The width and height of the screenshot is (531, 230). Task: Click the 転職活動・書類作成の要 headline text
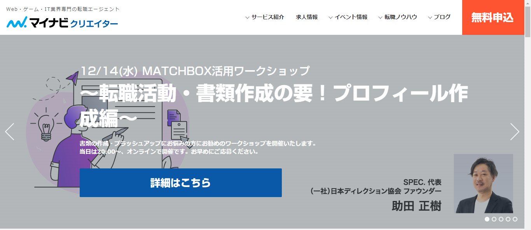[x=274, y=105]
